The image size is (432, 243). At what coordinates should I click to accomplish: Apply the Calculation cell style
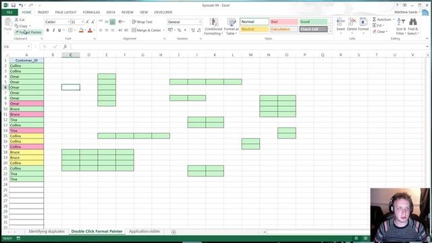[x=283, y=29]
